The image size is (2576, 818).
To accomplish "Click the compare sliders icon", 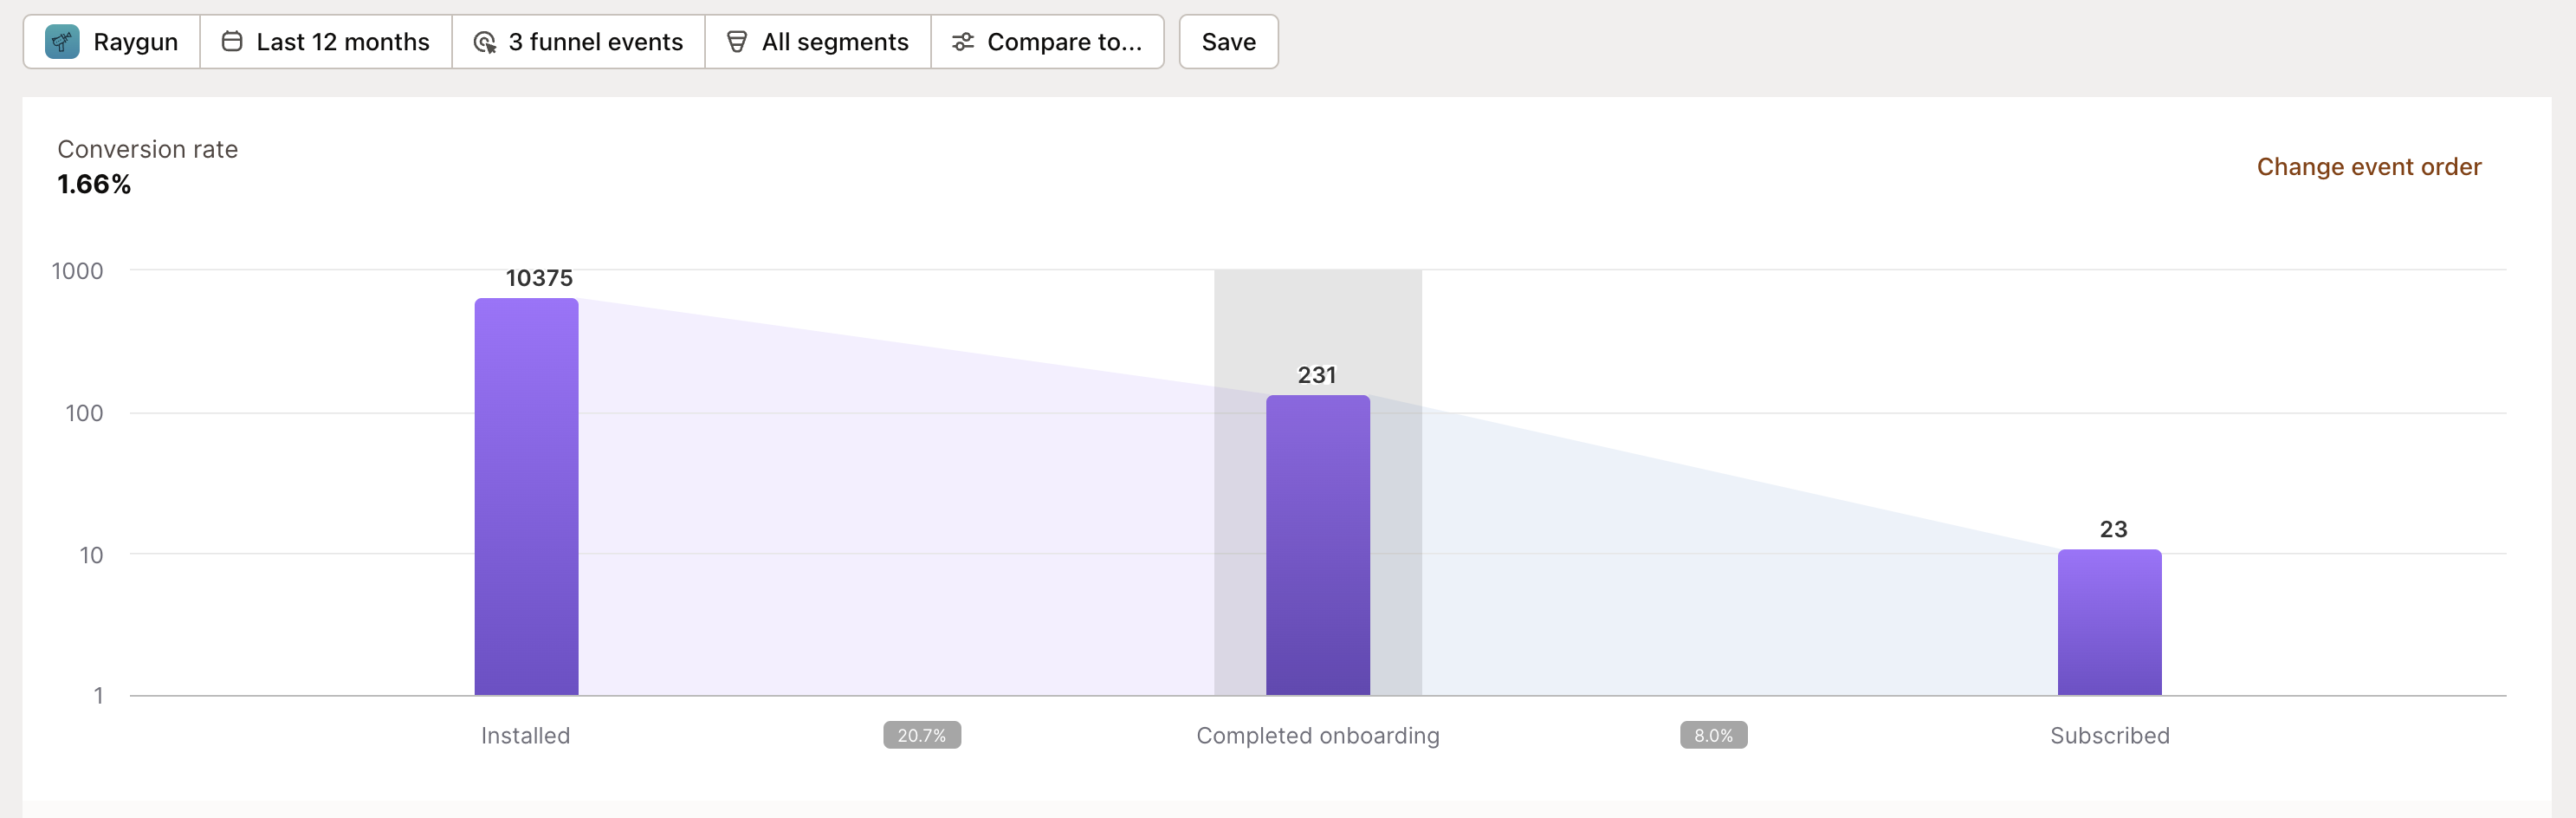I will click(x=962, y=42).
